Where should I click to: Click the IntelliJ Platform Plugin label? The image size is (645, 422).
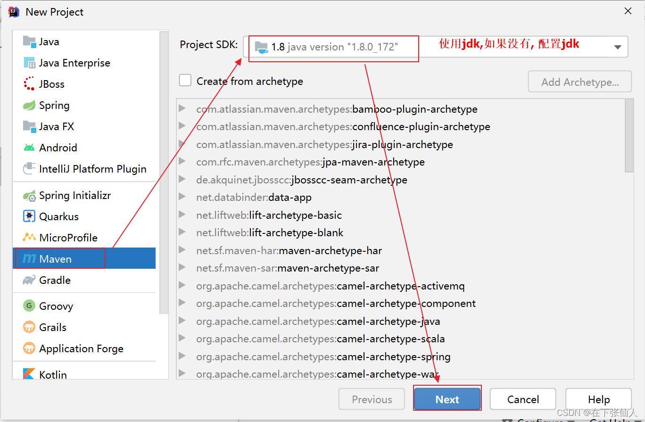[93, 169]
